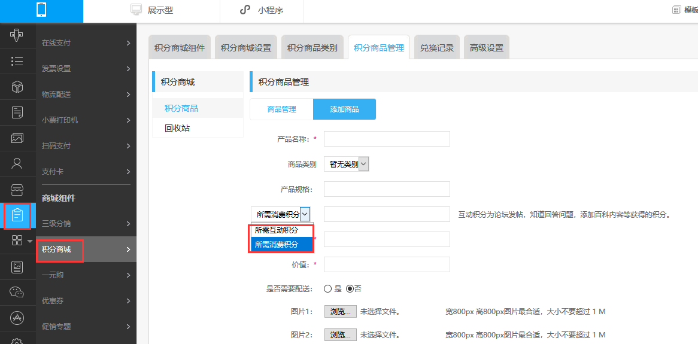
Task: Choose 所需互动积分 from the dropdown list
Action: [282, 230]
